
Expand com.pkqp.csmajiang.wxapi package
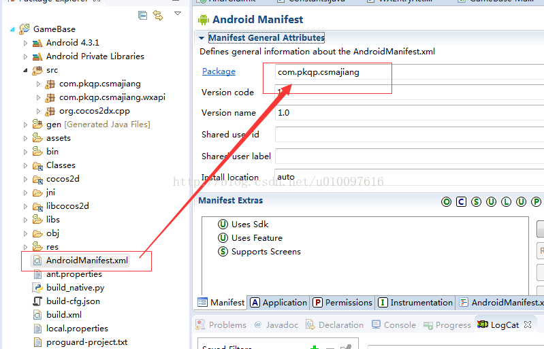(38, 97)
